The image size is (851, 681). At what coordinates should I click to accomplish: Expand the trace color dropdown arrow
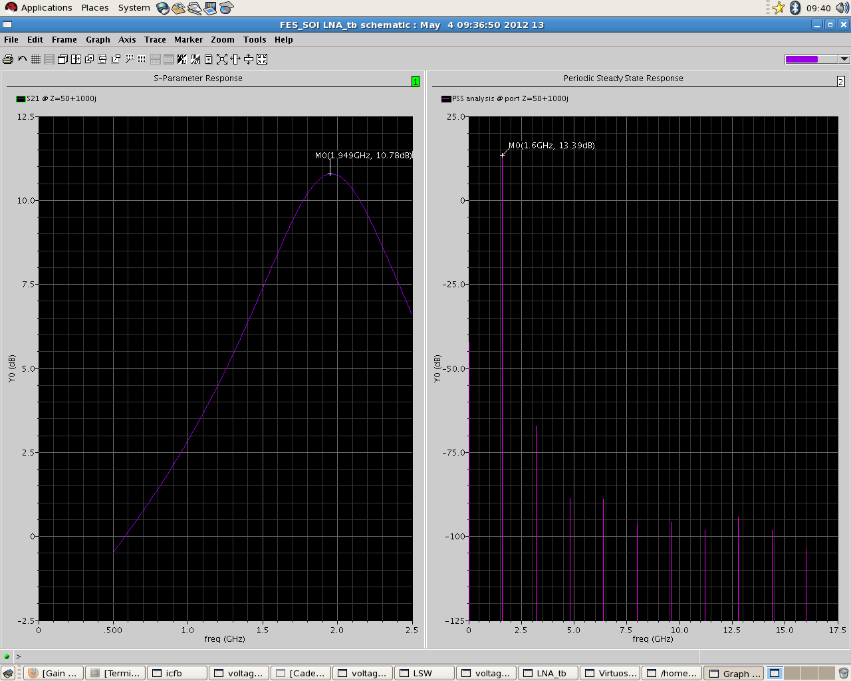[844, 59]
